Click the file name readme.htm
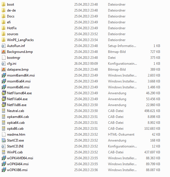Screen dimensions: 170x177 (x=16, y=134)
